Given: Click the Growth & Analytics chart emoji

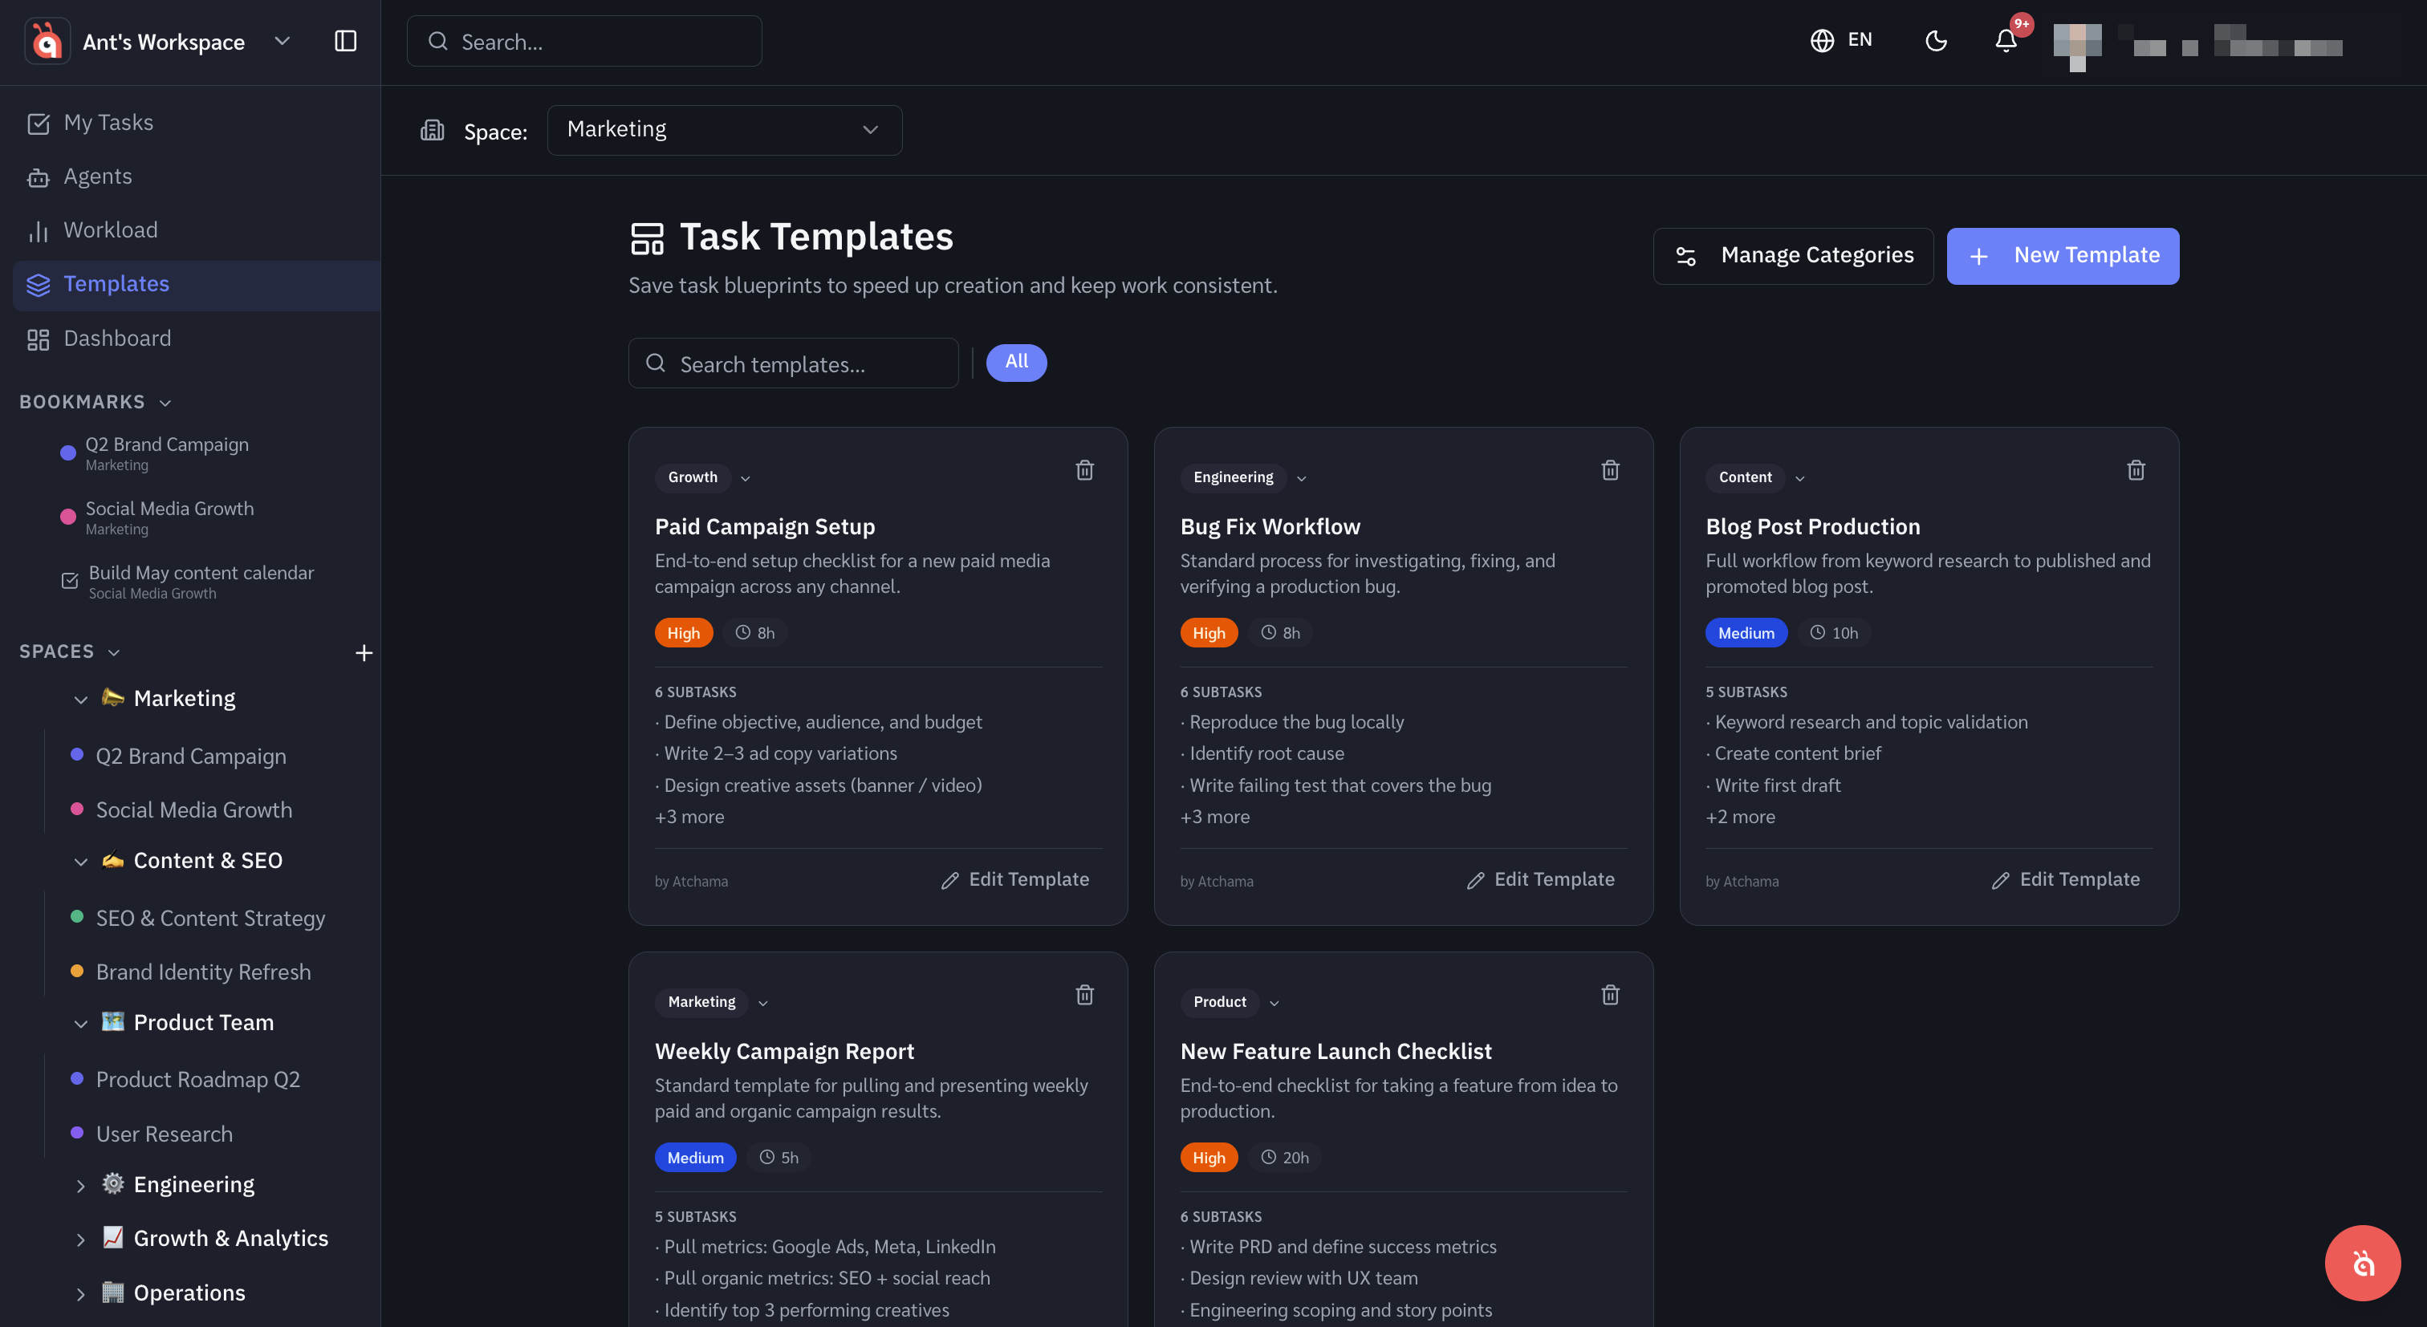Looking at the screenshot, I should pos(113,1236).
